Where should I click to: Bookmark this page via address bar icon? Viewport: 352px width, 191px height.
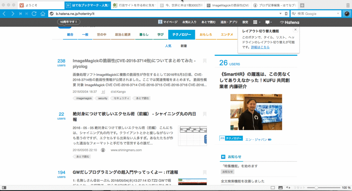tap(286, 14)
